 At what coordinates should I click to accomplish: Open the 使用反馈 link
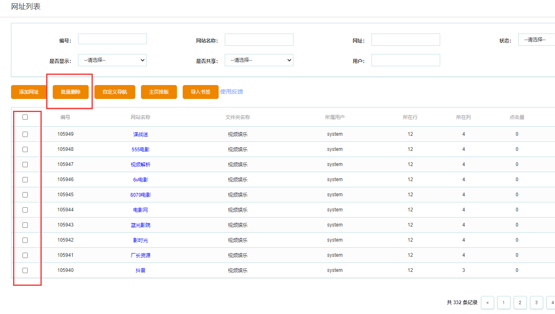(x=231, y=92)
